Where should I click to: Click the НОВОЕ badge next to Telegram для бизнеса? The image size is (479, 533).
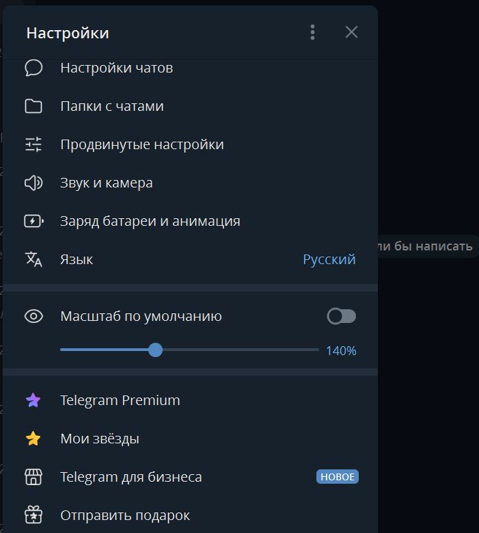(338, 477)
